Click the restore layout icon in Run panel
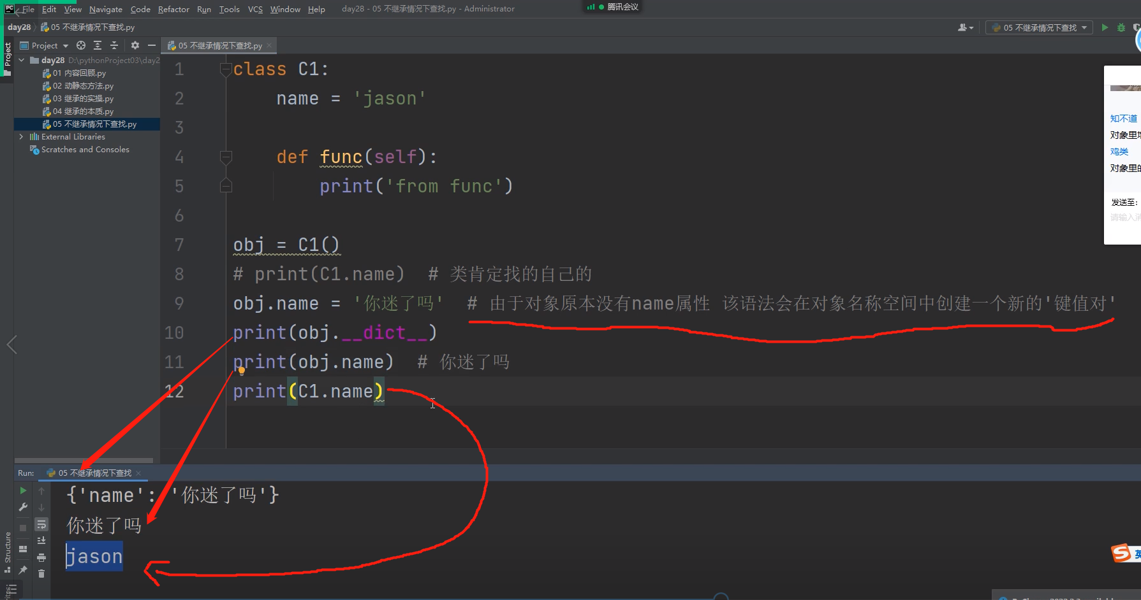Image resolution: width=1141 pixels, height=600 pixels. (x=23, y=548)
